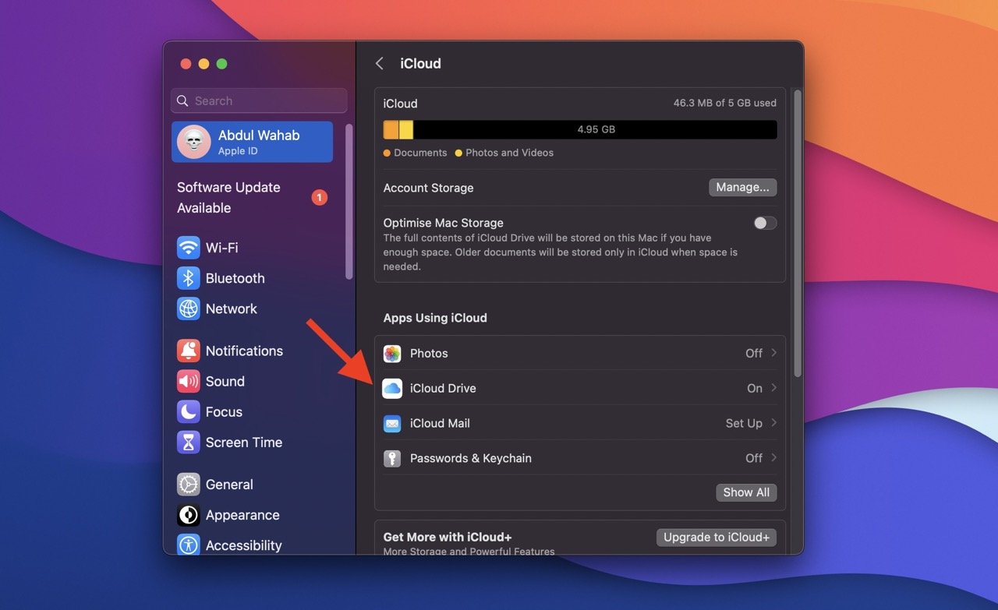Click the Network globe icon
Screen dimensions: 998x610
(188, 309)
